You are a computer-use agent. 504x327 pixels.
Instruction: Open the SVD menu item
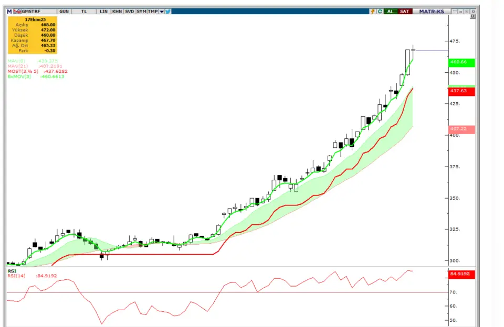129,11
